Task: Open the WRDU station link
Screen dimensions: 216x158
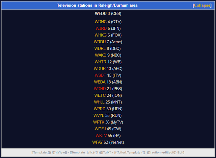Action: pos(100,42)
